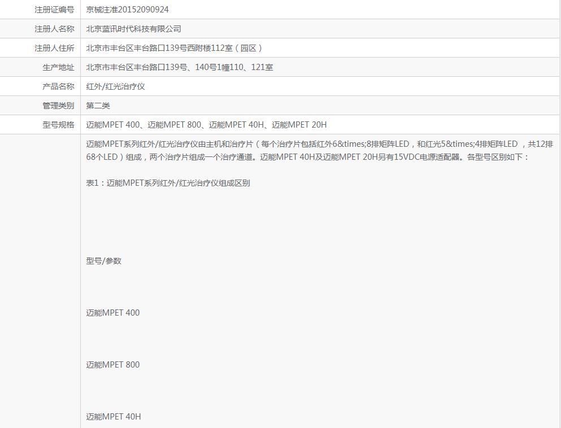Click standalone 迈能MPET 400 entry
Image resolution: width=561 pixels, height=428 pixels.
click(x=112, y=313)
